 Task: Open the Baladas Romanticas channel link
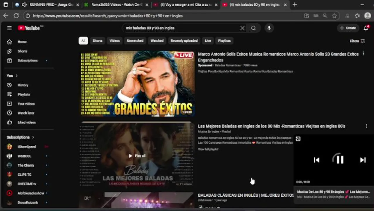coord(228,65)
